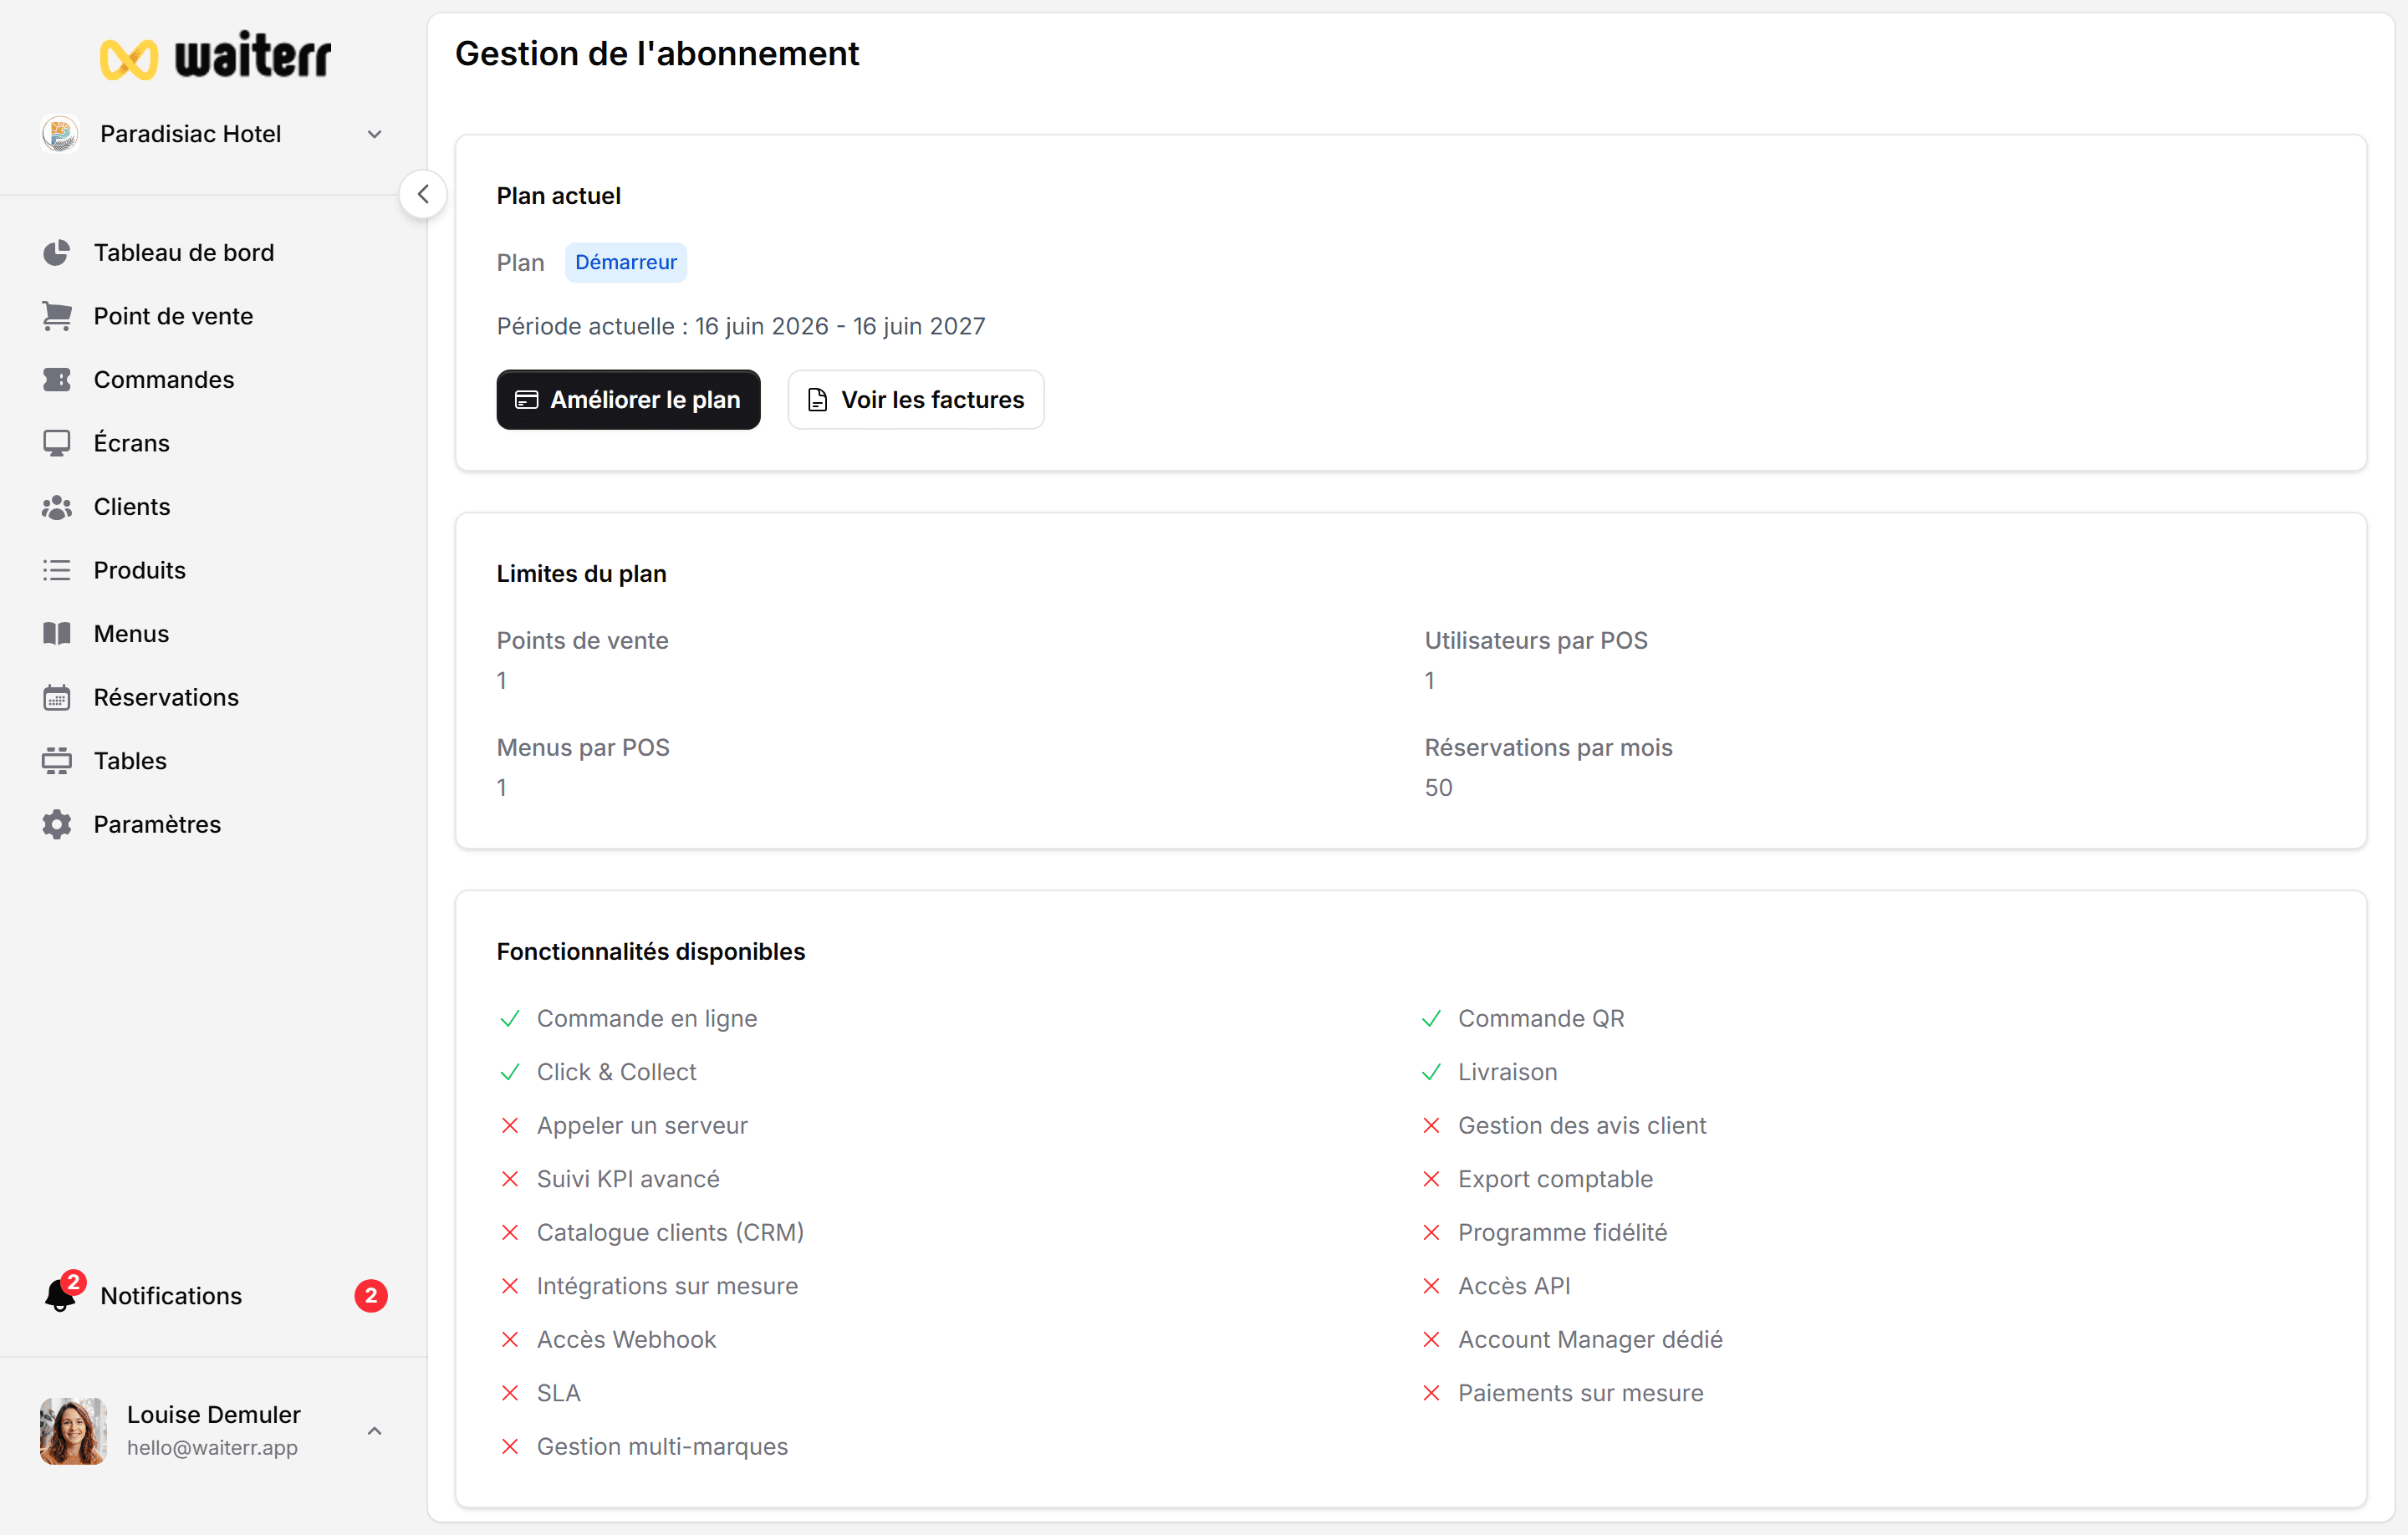The width and height of the screenshot is (2408, 1535).
Task: Collapse the sidebar with the arrow button
Action: (x=423, y=194)
